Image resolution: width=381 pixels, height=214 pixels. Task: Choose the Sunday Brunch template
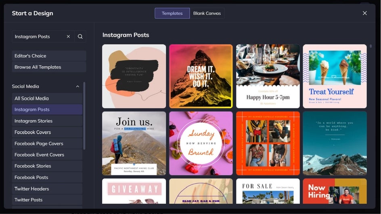tap(201, 143)
